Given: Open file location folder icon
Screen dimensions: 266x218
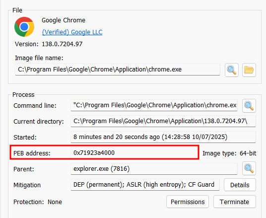Looking at the screenshot, I should [x=249, y=70].
